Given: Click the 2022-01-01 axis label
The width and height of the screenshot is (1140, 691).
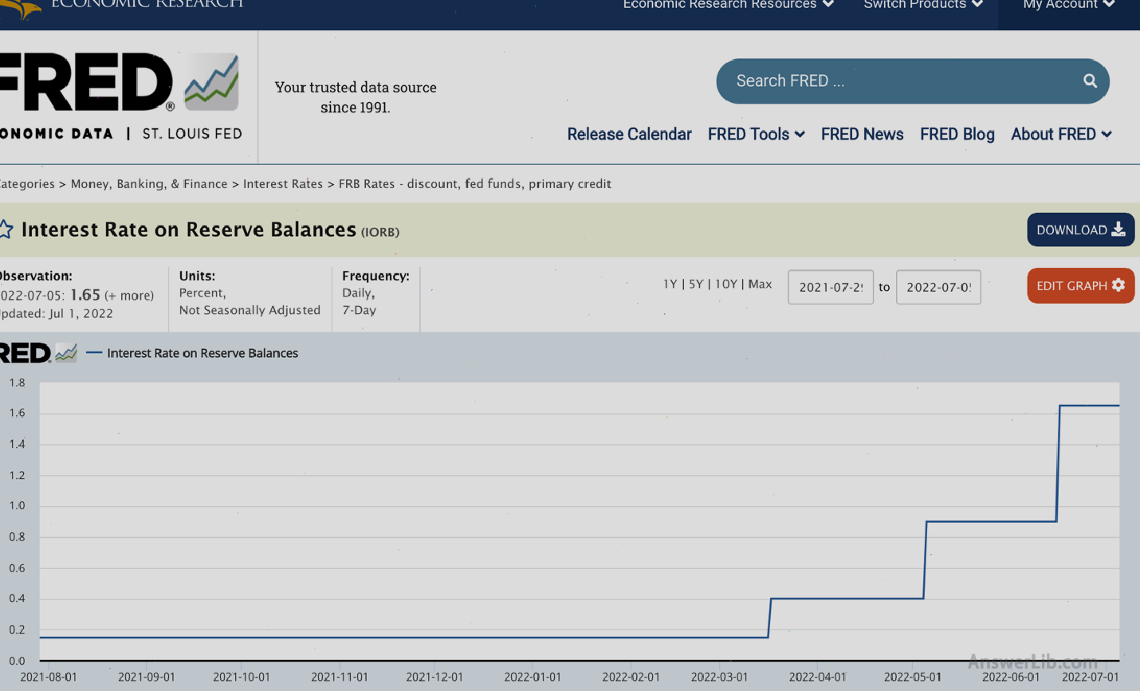Looking at the screenshot, I should (533, 677).
